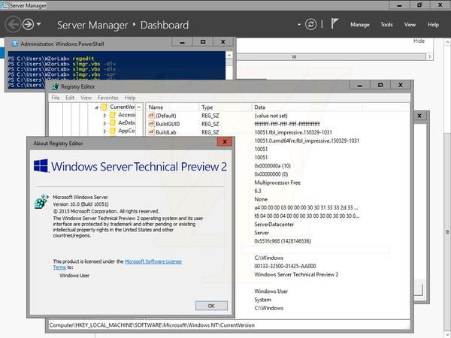Click the Windows logo in About dialog
Image resolution: width=451 pixels, height=338 pixels.
[41, 166]
